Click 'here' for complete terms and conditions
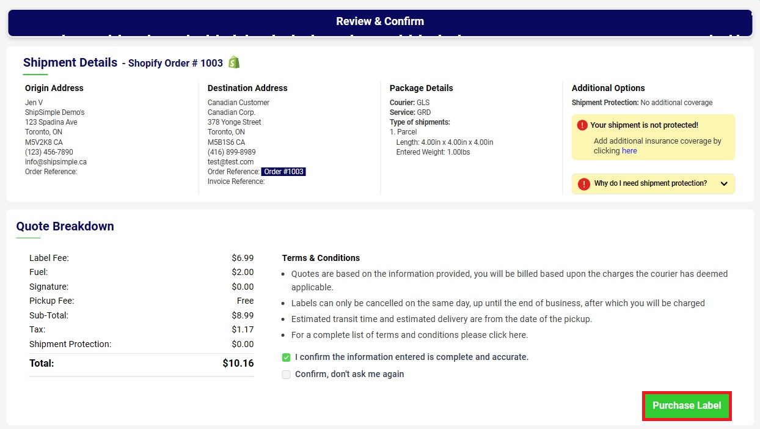This screenshot has height=429, width=760. coord(517,335)
